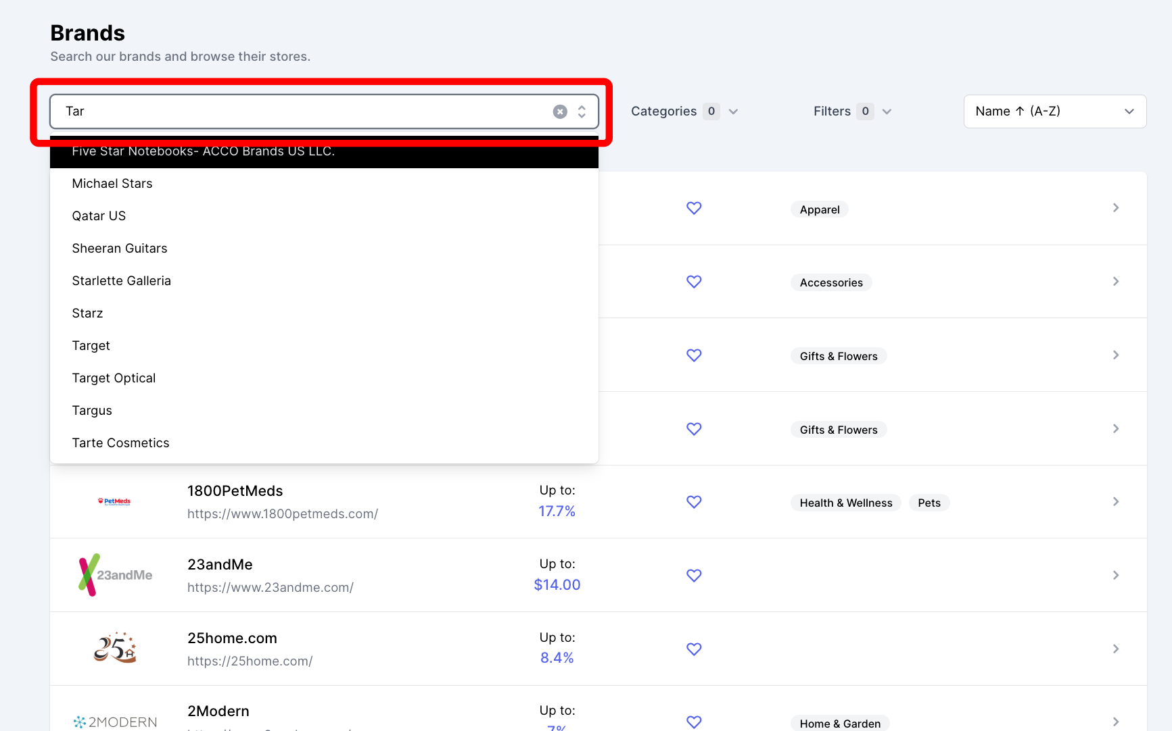Open 1800PetMeds details chevron
1172x731 pixels.
pyautogui.click(x=1116, y=502)
